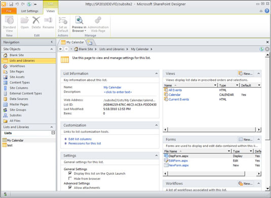
Task: Click the green Refresh icon in quick access toolbar
Action: click(29, 4)
